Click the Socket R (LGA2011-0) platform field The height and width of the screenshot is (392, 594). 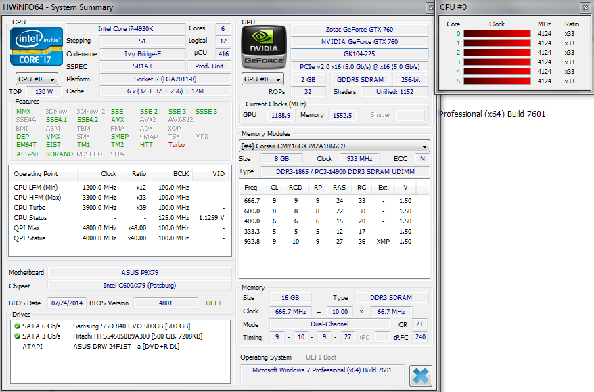[165, 79]
